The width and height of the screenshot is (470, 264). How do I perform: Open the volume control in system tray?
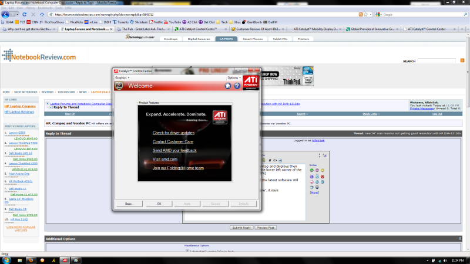445,260
